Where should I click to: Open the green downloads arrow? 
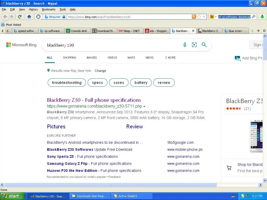262,17
